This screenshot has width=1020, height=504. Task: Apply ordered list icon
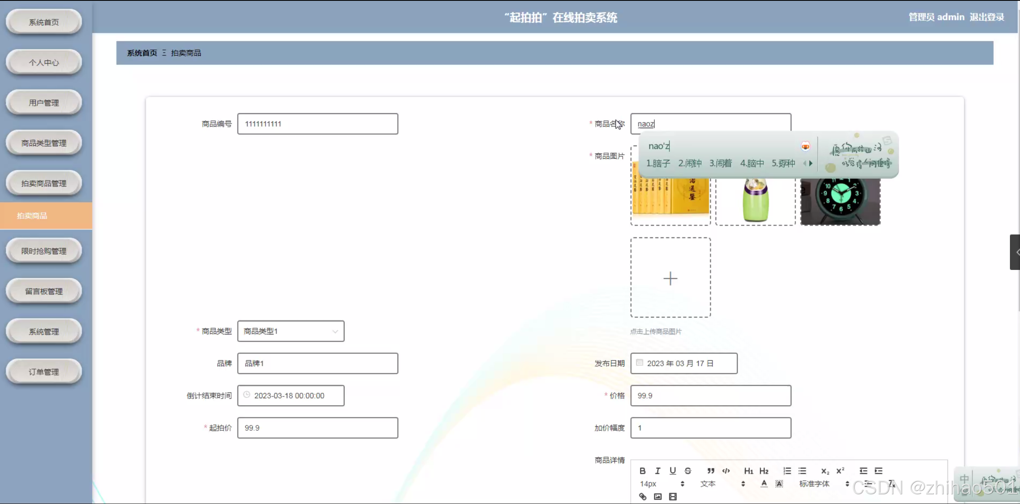pyautogui.click(x=787, y=471)
